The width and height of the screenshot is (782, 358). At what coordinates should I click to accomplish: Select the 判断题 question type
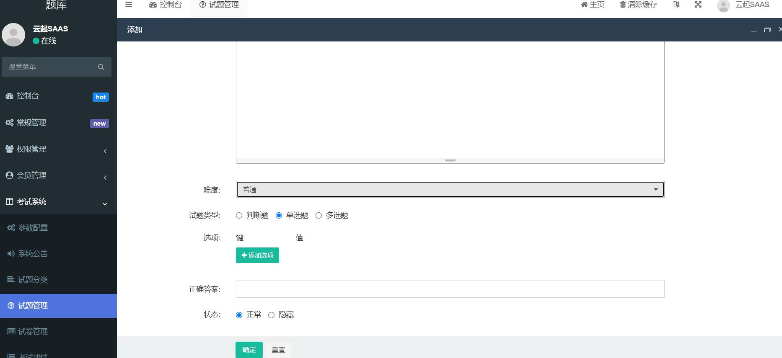click(239, 216)
